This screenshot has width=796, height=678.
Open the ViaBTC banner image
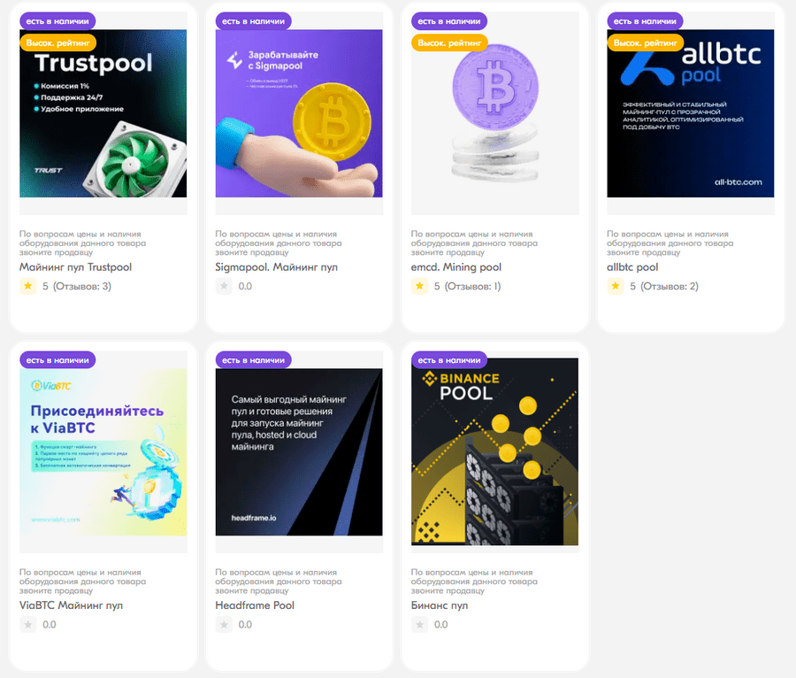pos(103,451)
